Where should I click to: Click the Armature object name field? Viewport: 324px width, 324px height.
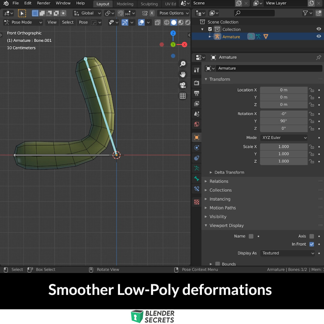point(269,68)
